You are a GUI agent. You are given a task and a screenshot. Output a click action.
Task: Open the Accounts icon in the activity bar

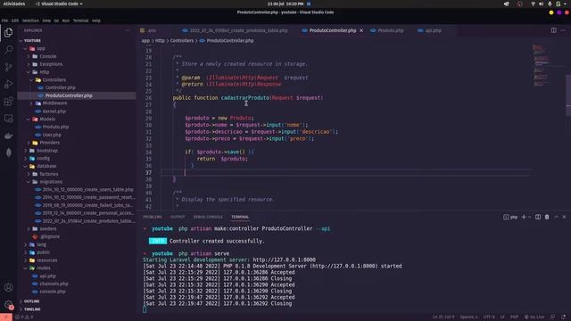point(8,287)
